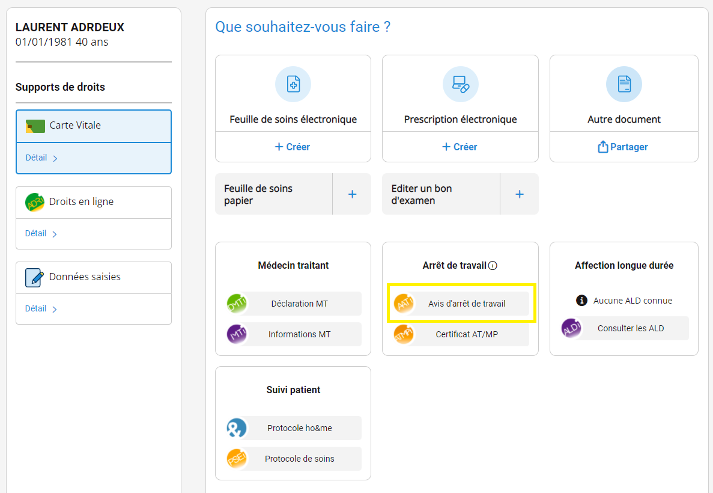Click the plus button for Feuille de soins papier
The image size is (713, 493).
tap(351, 194)
